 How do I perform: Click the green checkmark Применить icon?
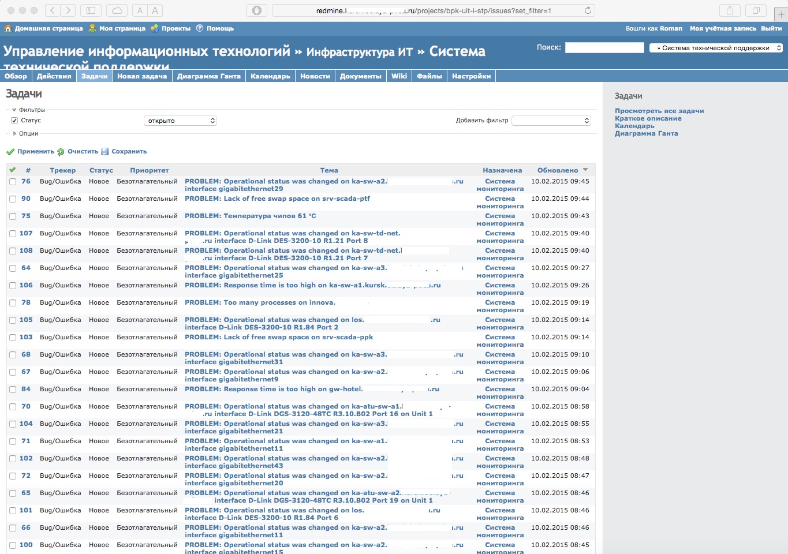tap(10, 152)
